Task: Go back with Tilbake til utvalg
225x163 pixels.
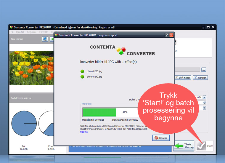Action: [x=184, y=146]
